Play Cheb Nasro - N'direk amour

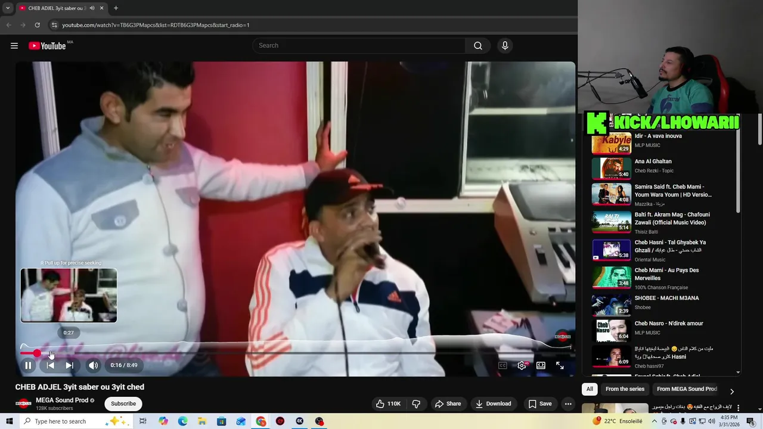(664, 329)
